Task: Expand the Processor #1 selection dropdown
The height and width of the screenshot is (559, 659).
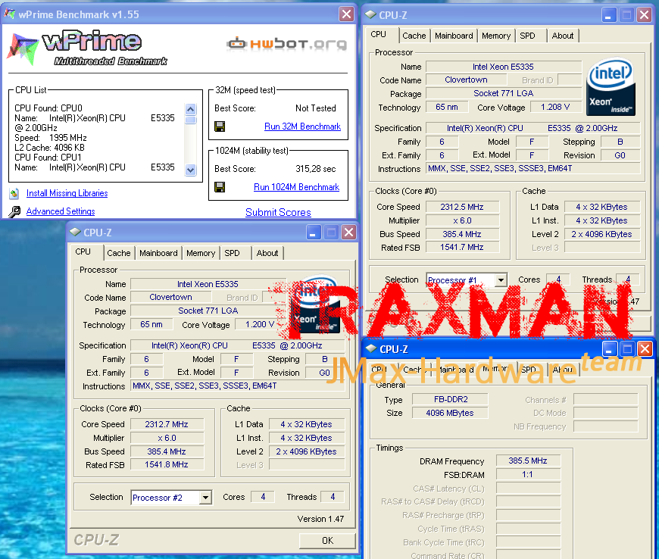Action: pyautogui.click(x=500, y=280)
